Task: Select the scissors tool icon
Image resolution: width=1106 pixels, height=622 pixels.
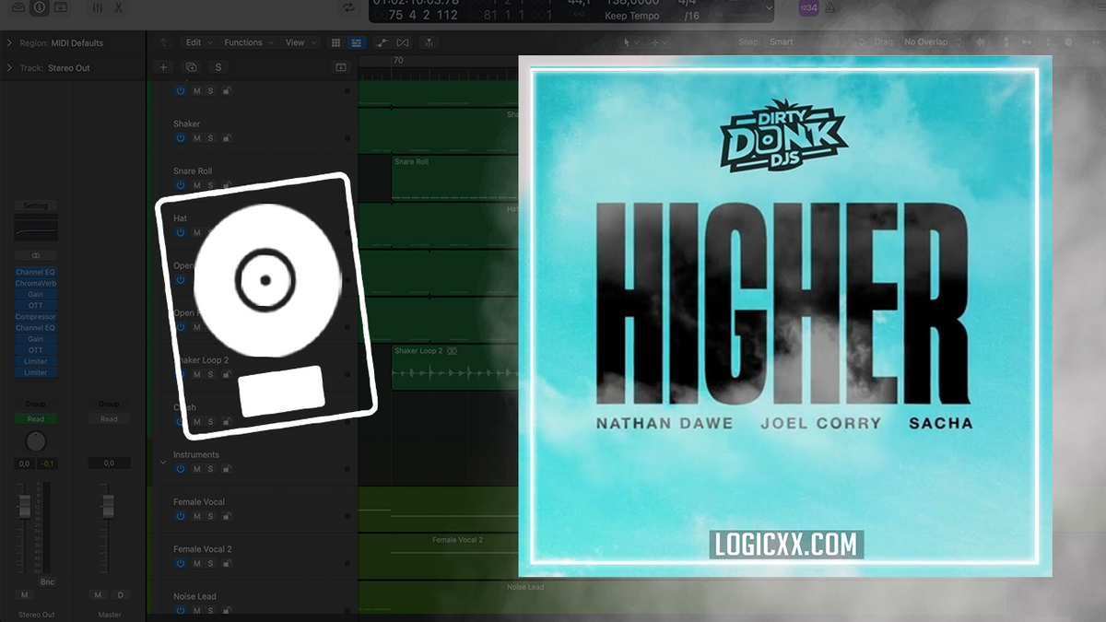Action: [x=118, y=7]
